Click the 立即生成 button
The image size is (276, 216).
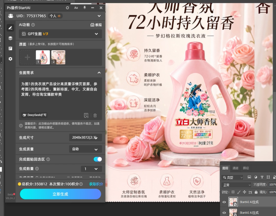[60, 194]
